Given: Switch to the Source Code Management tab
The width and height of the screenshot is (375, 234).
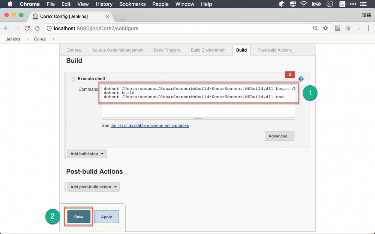Looking at the screenshot, I should pos(117,50).
